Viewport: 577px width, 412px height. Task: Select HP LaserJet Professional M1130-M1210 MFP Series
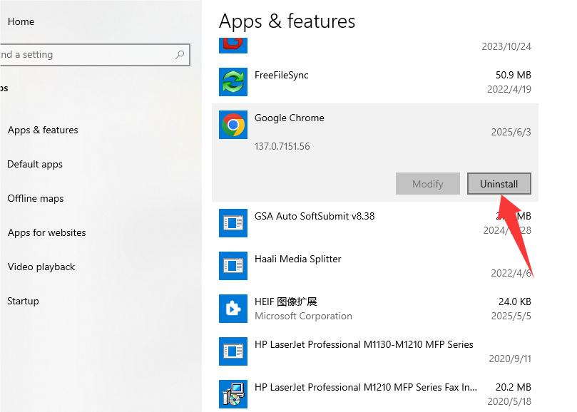[364, 344]
